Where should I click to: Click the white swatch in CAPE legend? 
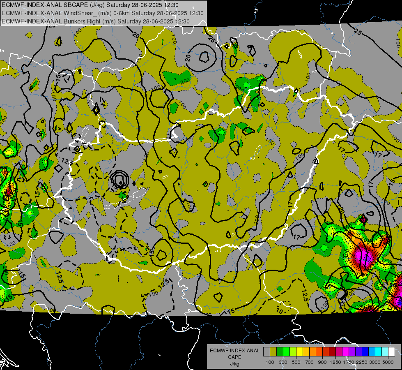(392, 352)
